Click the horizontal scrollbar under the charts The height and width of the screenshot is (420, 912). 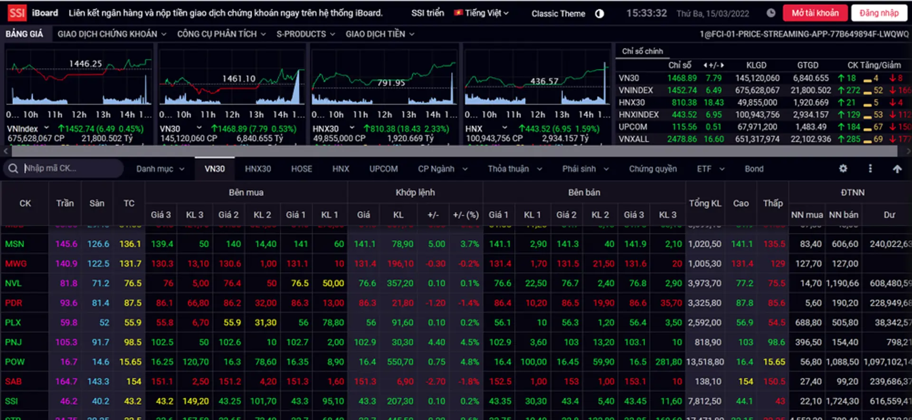pos(454,151)
